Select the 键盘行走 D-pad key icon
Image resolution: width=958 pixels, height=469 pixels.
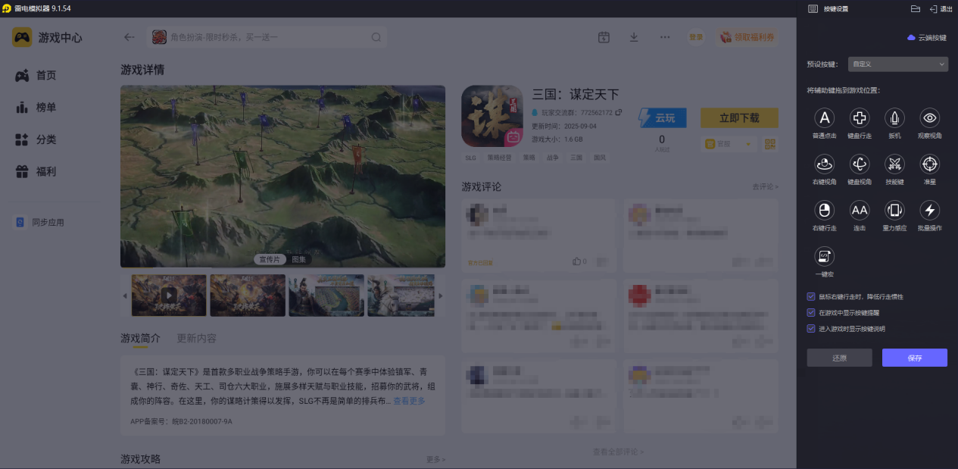[x=860, y=117]
